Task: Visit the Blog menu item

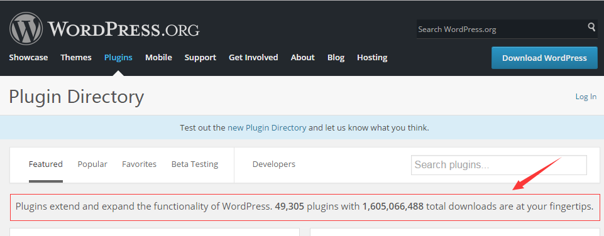Action: 336,58
